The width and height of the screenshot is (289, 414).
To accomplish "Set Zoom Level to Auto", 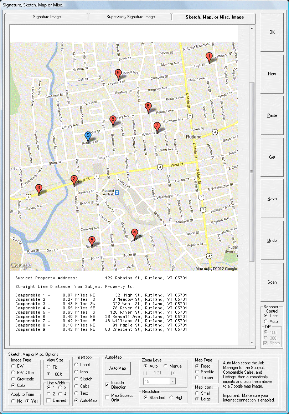I will 151,366.
